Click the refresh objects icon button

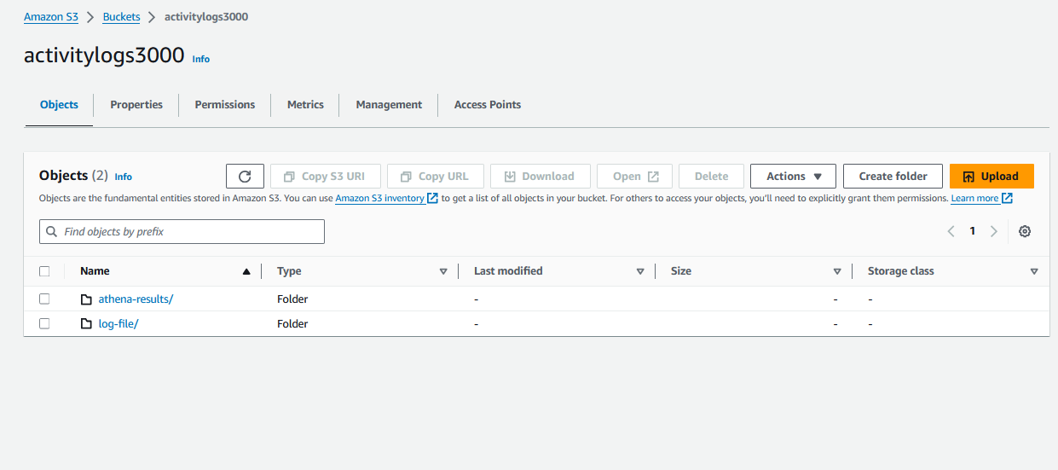[x=245, y=177]
